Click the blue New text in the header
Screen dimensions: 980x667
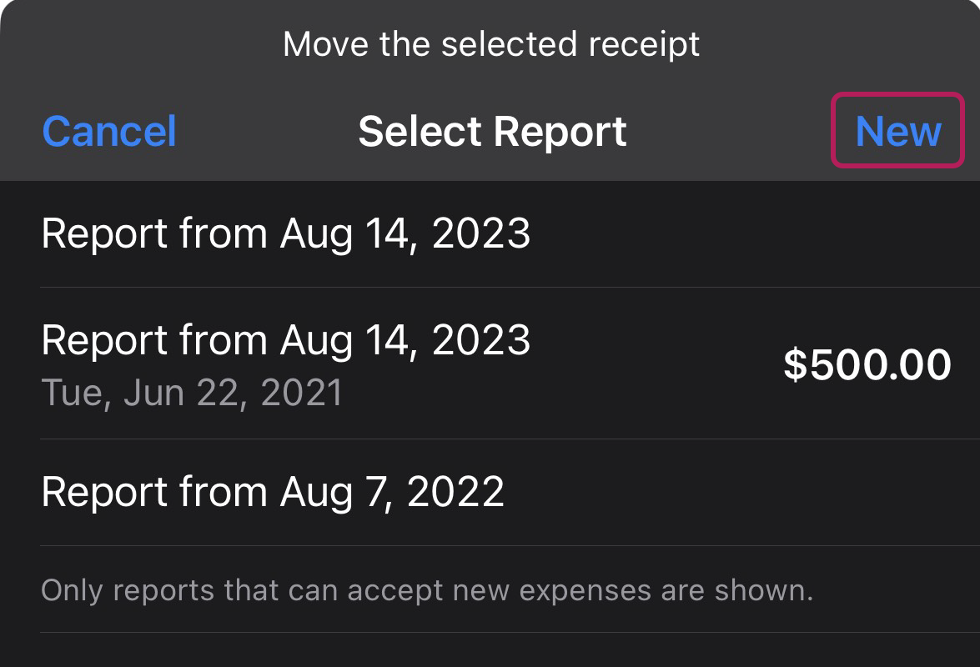898,131
